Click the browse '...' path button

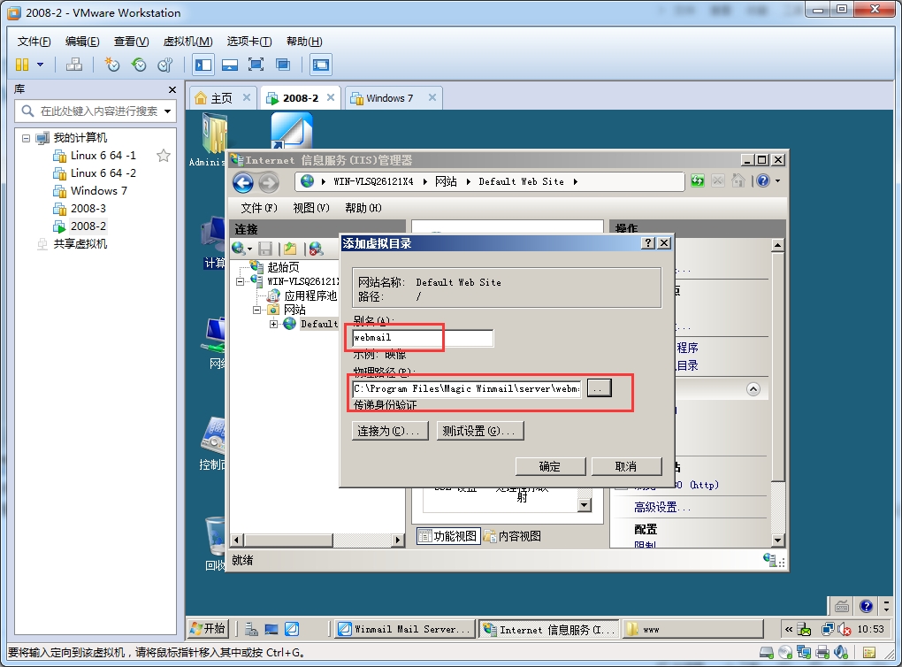(x=599, y=388)
